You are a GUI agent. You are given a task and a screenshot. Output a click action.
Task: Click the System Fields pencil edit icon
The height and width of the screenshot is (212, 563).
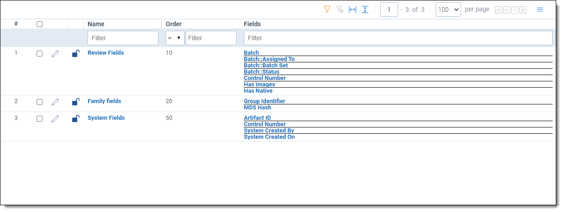55,119
